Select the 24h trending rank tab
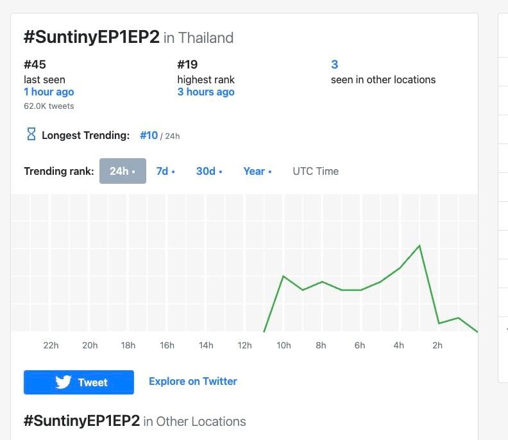 (x=123, y=171)
